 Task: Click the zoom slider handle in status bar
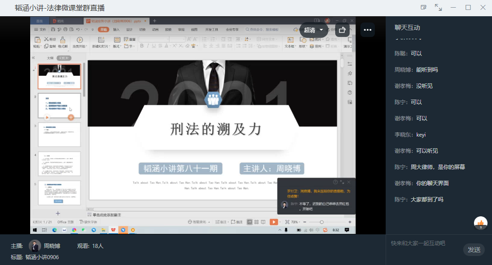click(322, 222)
